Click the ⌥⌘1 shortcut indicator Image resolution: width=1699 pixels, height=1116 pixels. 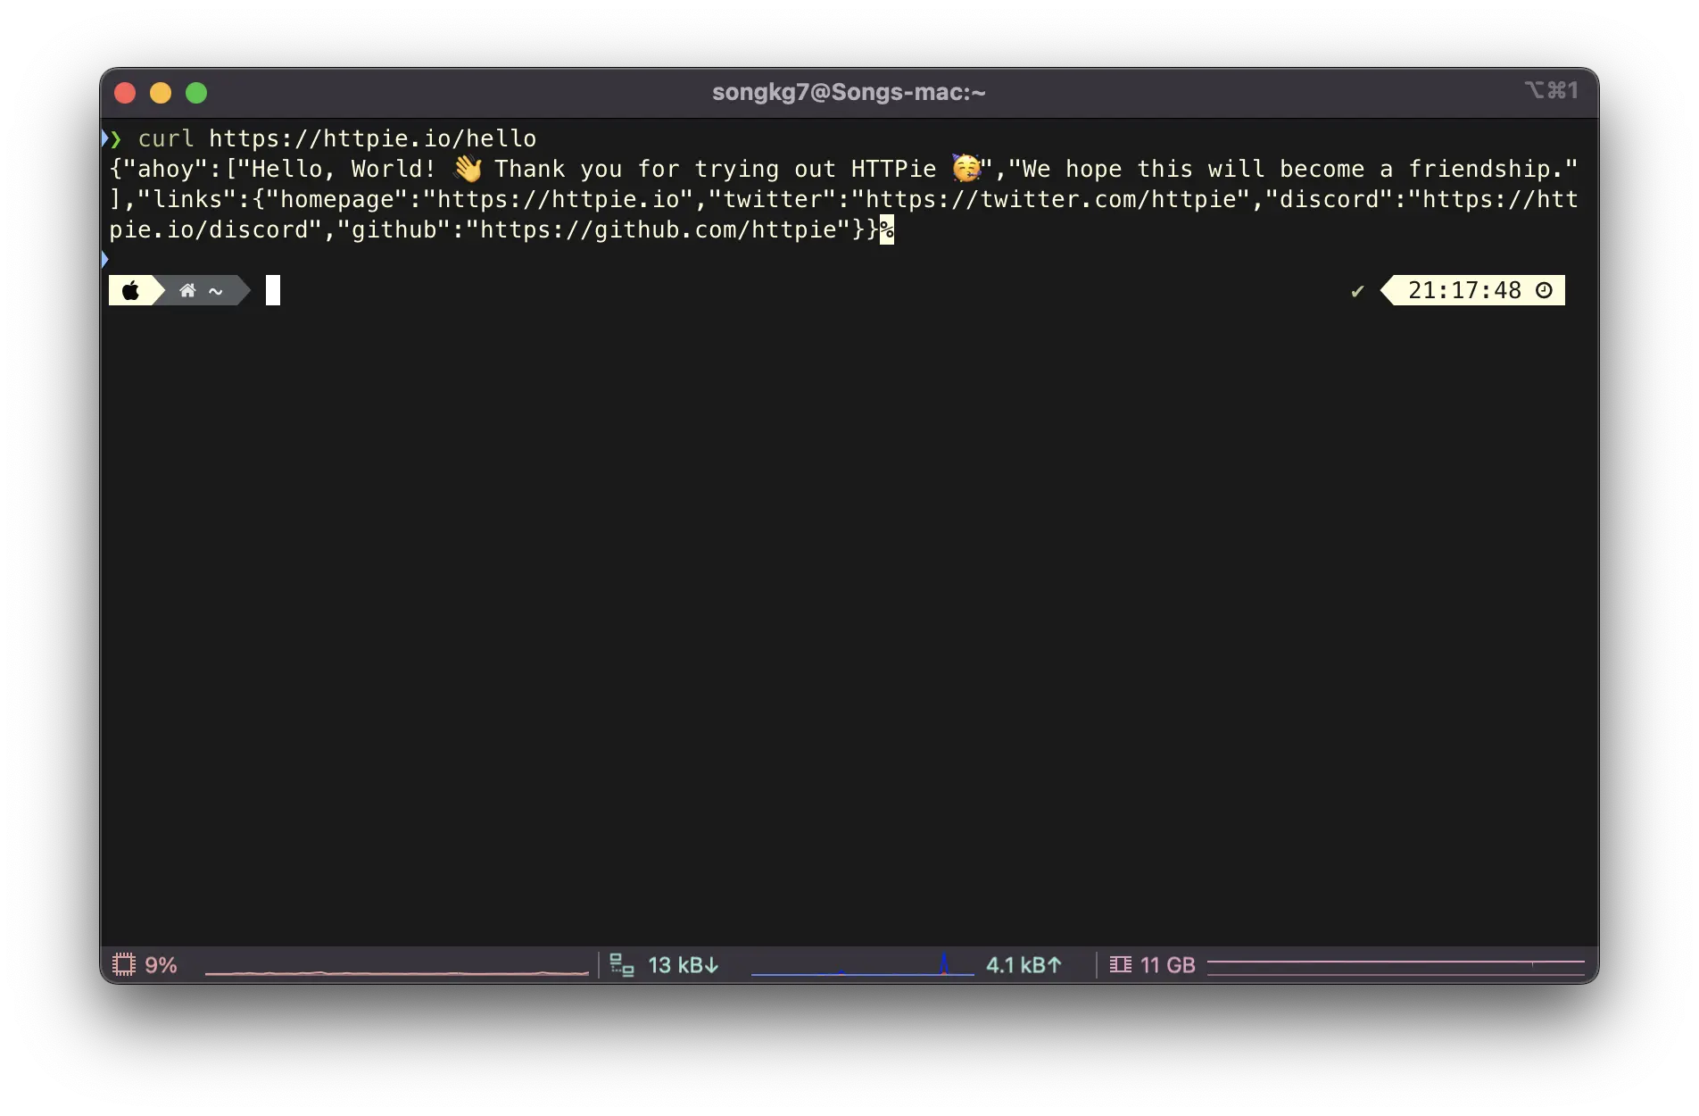(1551, 90)
